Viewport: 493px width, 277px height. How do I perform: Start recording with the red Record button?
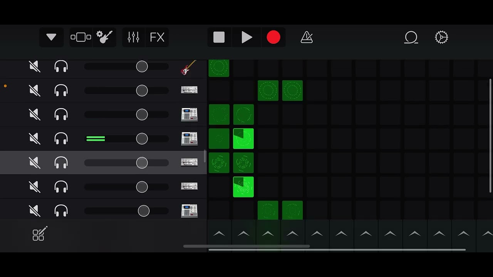pos(273,37)
